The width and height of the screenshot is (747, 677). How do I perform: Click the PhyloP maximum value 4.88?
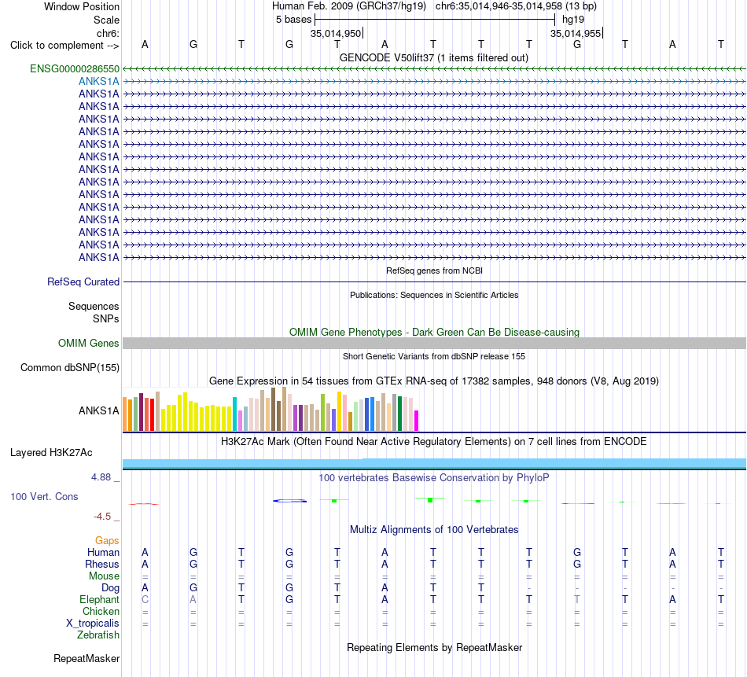click(x=101, y=477)
